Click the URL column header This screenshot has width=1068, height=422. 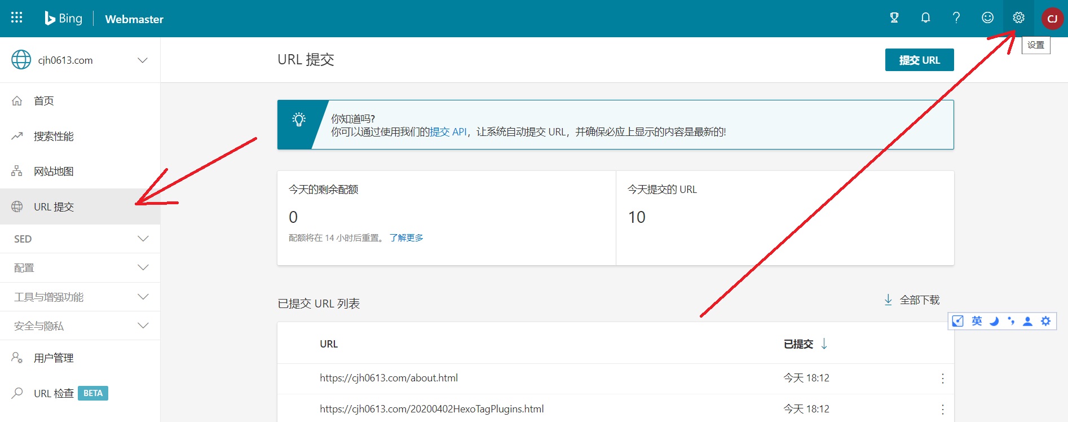pyautogui.click(x=329, y=344)
